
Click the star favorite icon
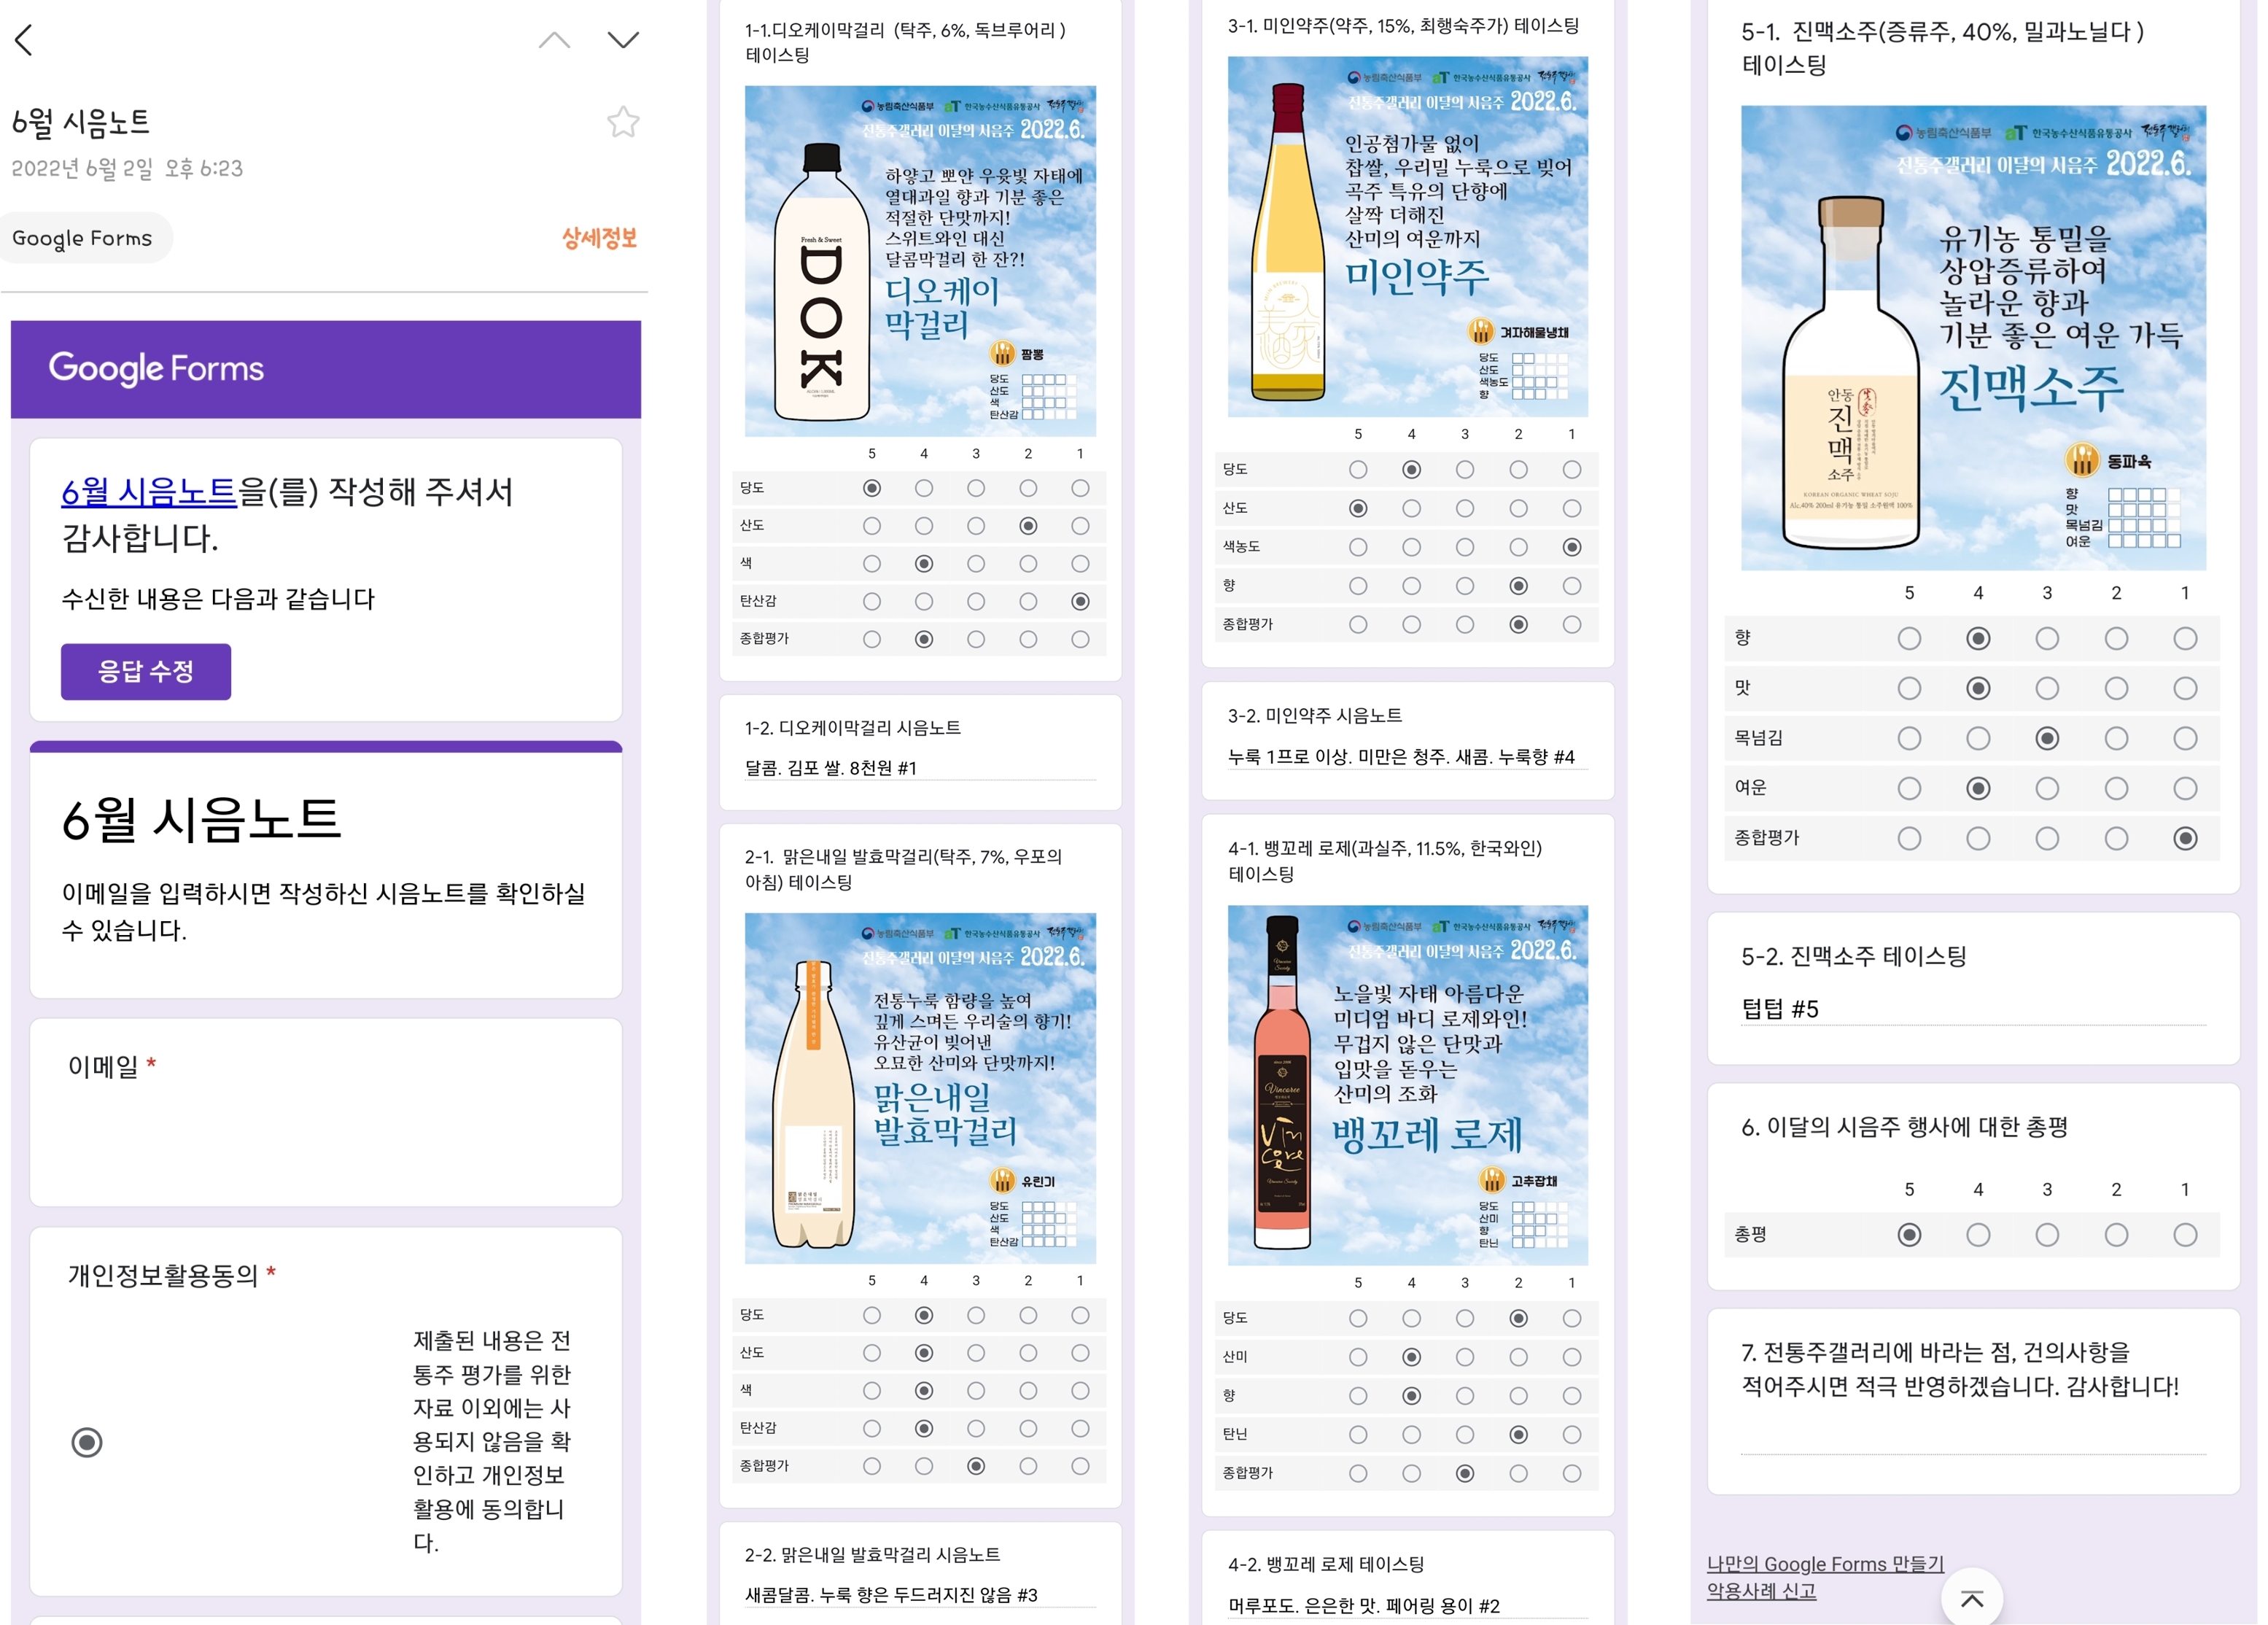(x=622, y=122)
